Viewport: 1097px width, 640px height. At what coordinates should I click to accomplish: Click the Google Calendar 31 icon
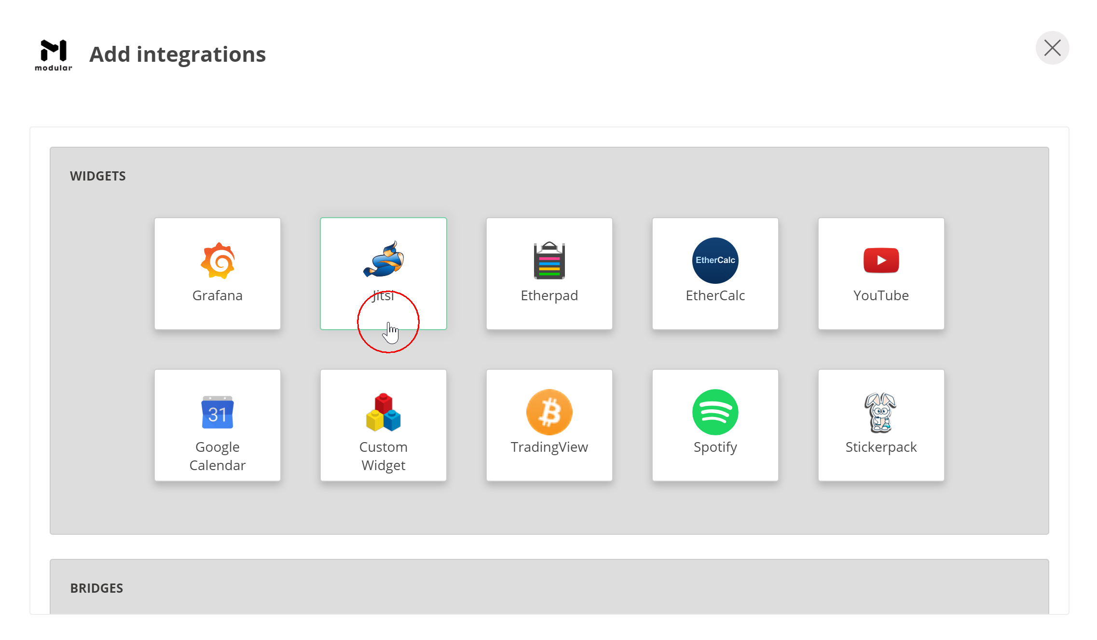(x=218, y=413)
